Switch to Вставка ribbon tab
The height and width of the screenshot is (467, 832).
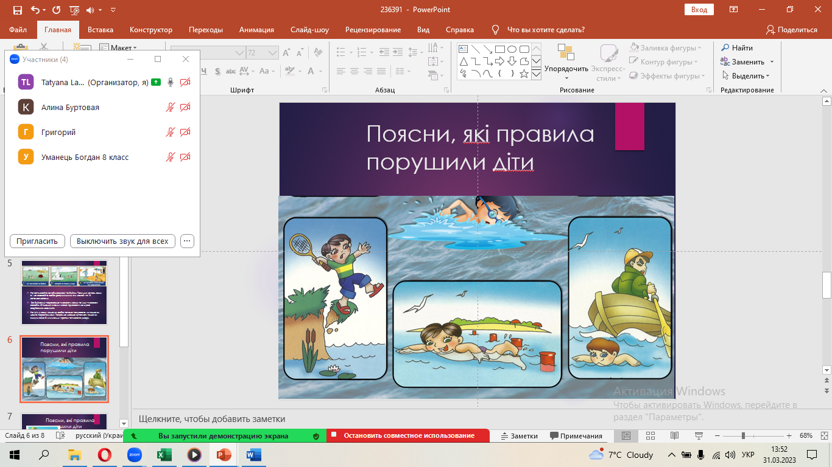100,30
